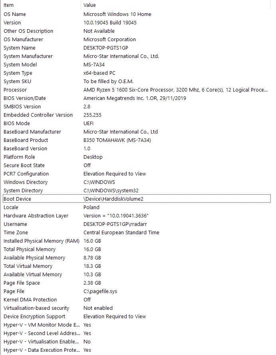Click the BIOS Version/Date row label
The height and width of the screenshot is (355, 276).
click(25, 98)
